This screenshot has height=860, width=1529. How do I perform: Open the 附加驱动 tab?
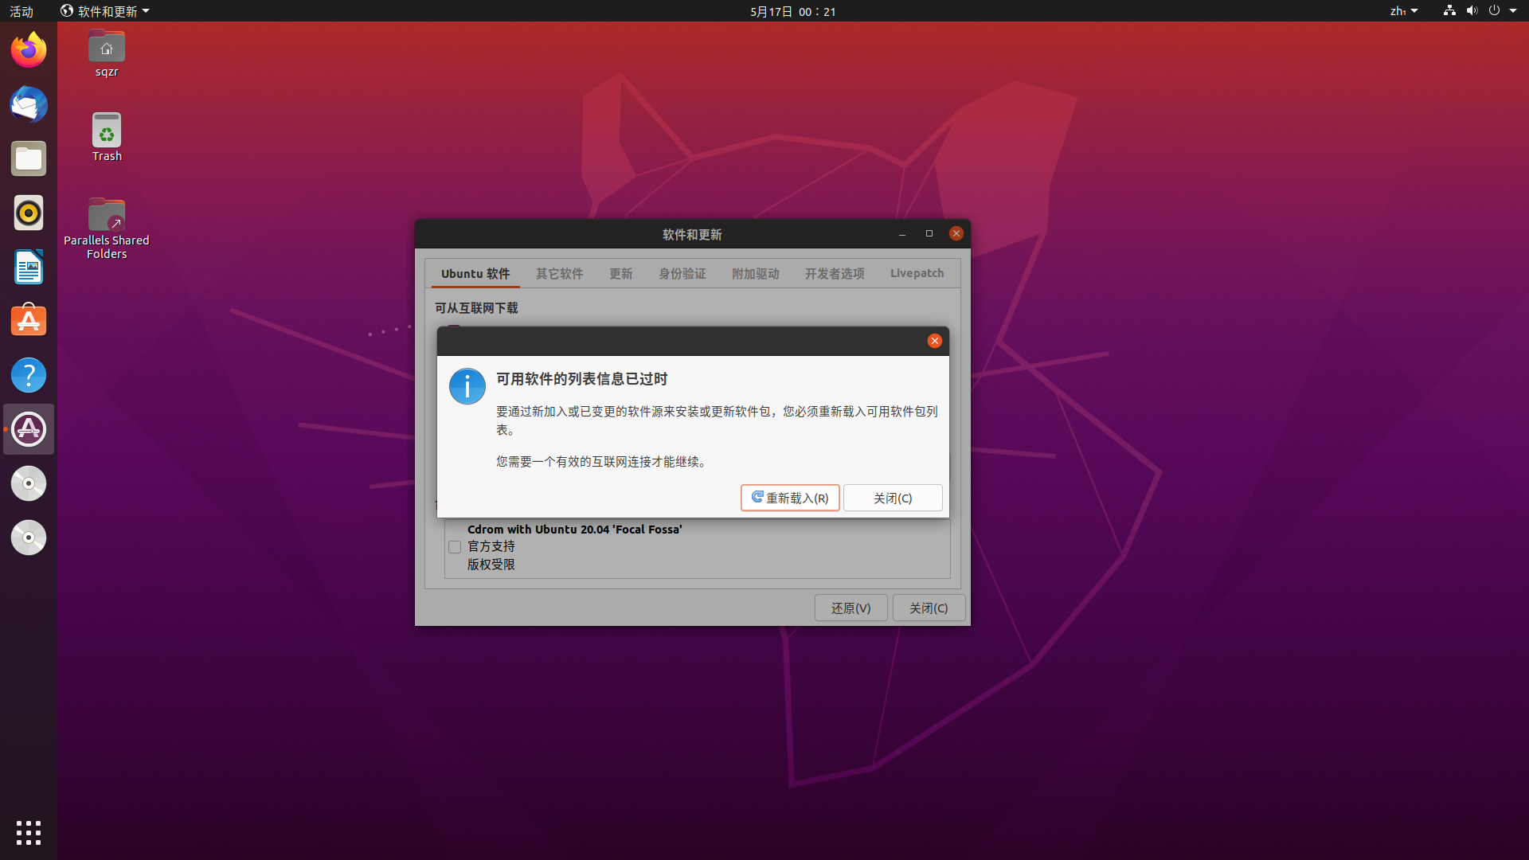coord(755,274)
